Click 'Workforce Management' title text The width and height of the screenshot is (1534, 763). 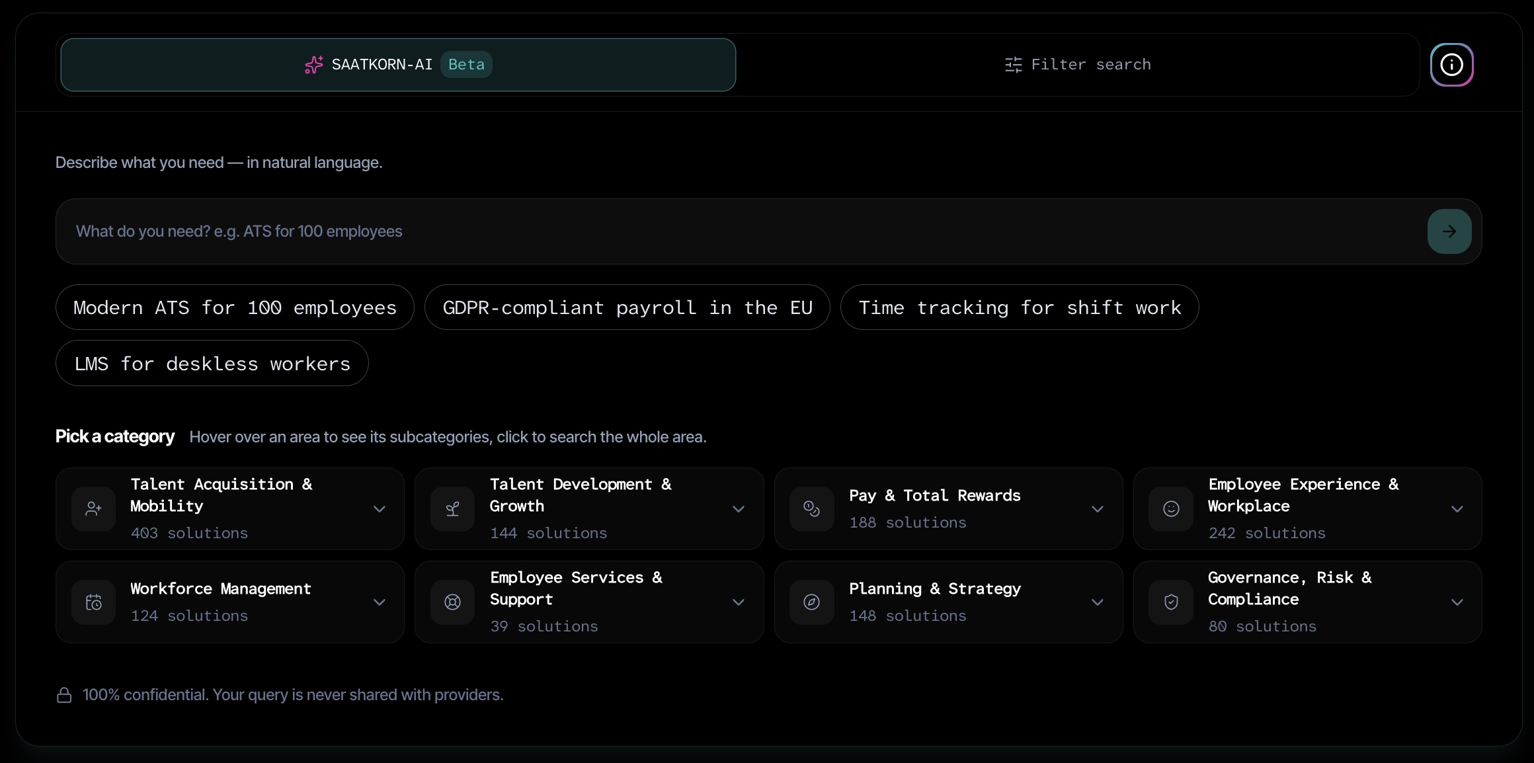coord(220,589)
